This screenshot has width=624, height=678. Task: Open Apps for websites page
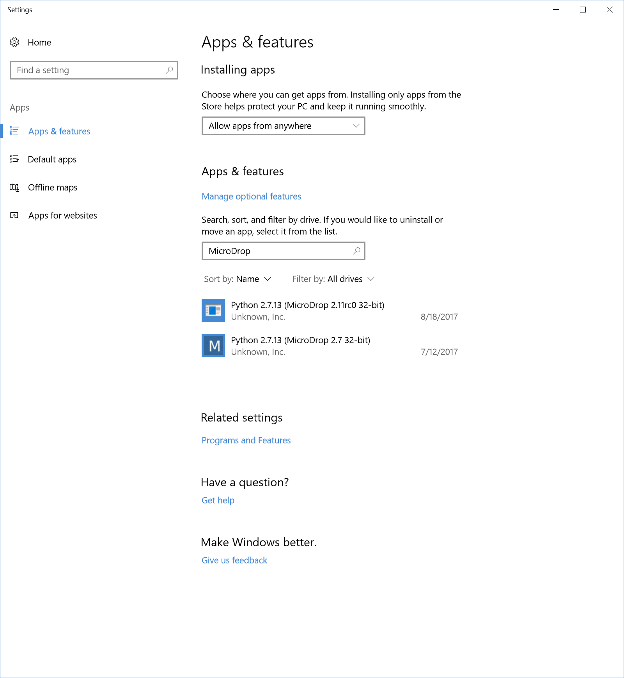click(x=63, y=215)
